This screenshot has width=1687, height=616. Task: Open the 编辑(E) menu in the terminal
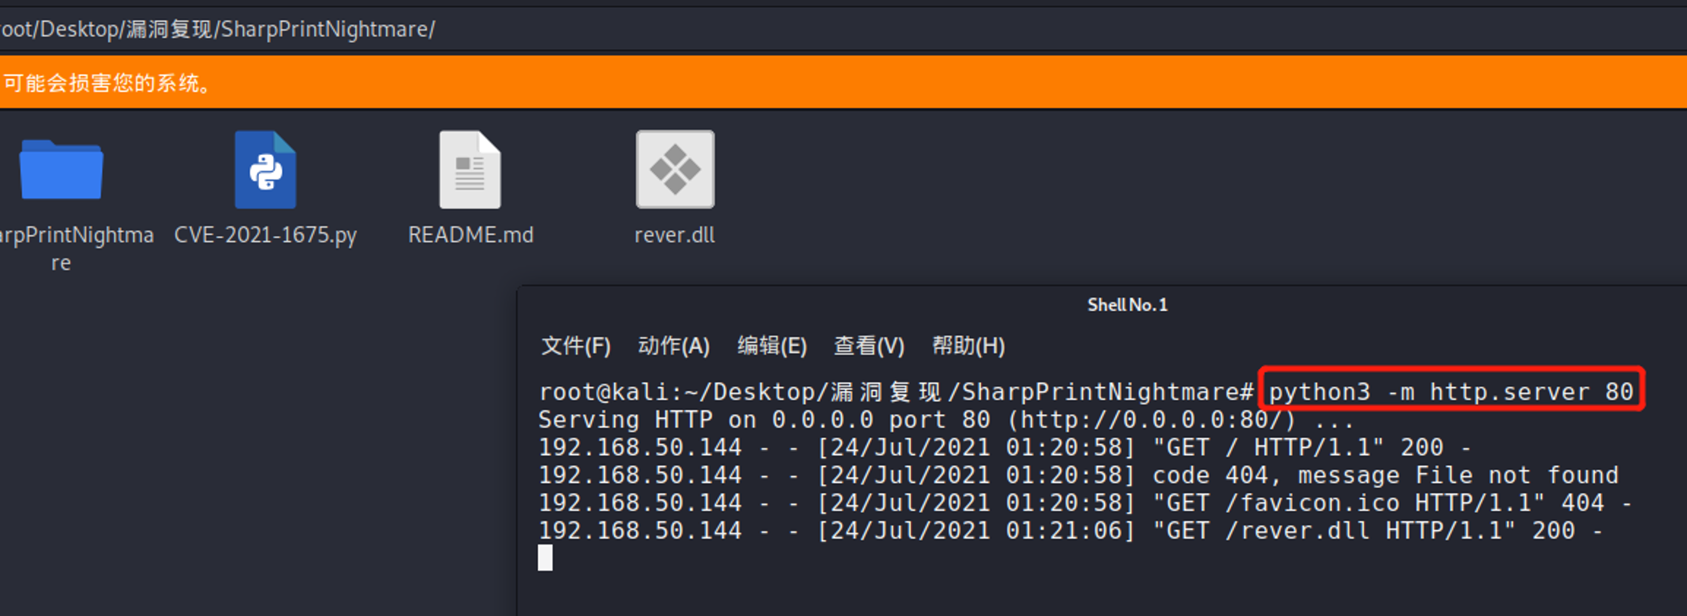pos(772,345)
